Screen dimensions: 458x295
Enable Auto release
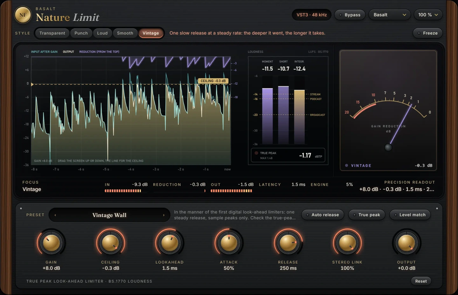point(323,215)
